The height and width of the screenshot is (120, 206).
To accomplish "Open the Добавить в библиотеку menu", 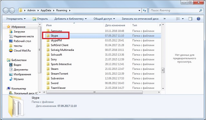I will pos(70,19).
